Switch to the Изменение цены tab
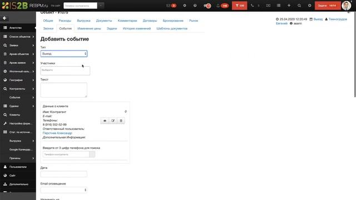Image resolution: width=356 pixels, height=200 pixels. click(89, 28)
